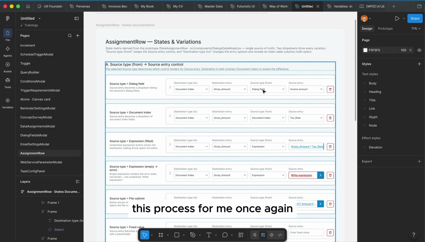Click the blue Share button
Image resolution: width=425 pixels, height=242 pixels.
pyautogui.click(x=415, y=19)
